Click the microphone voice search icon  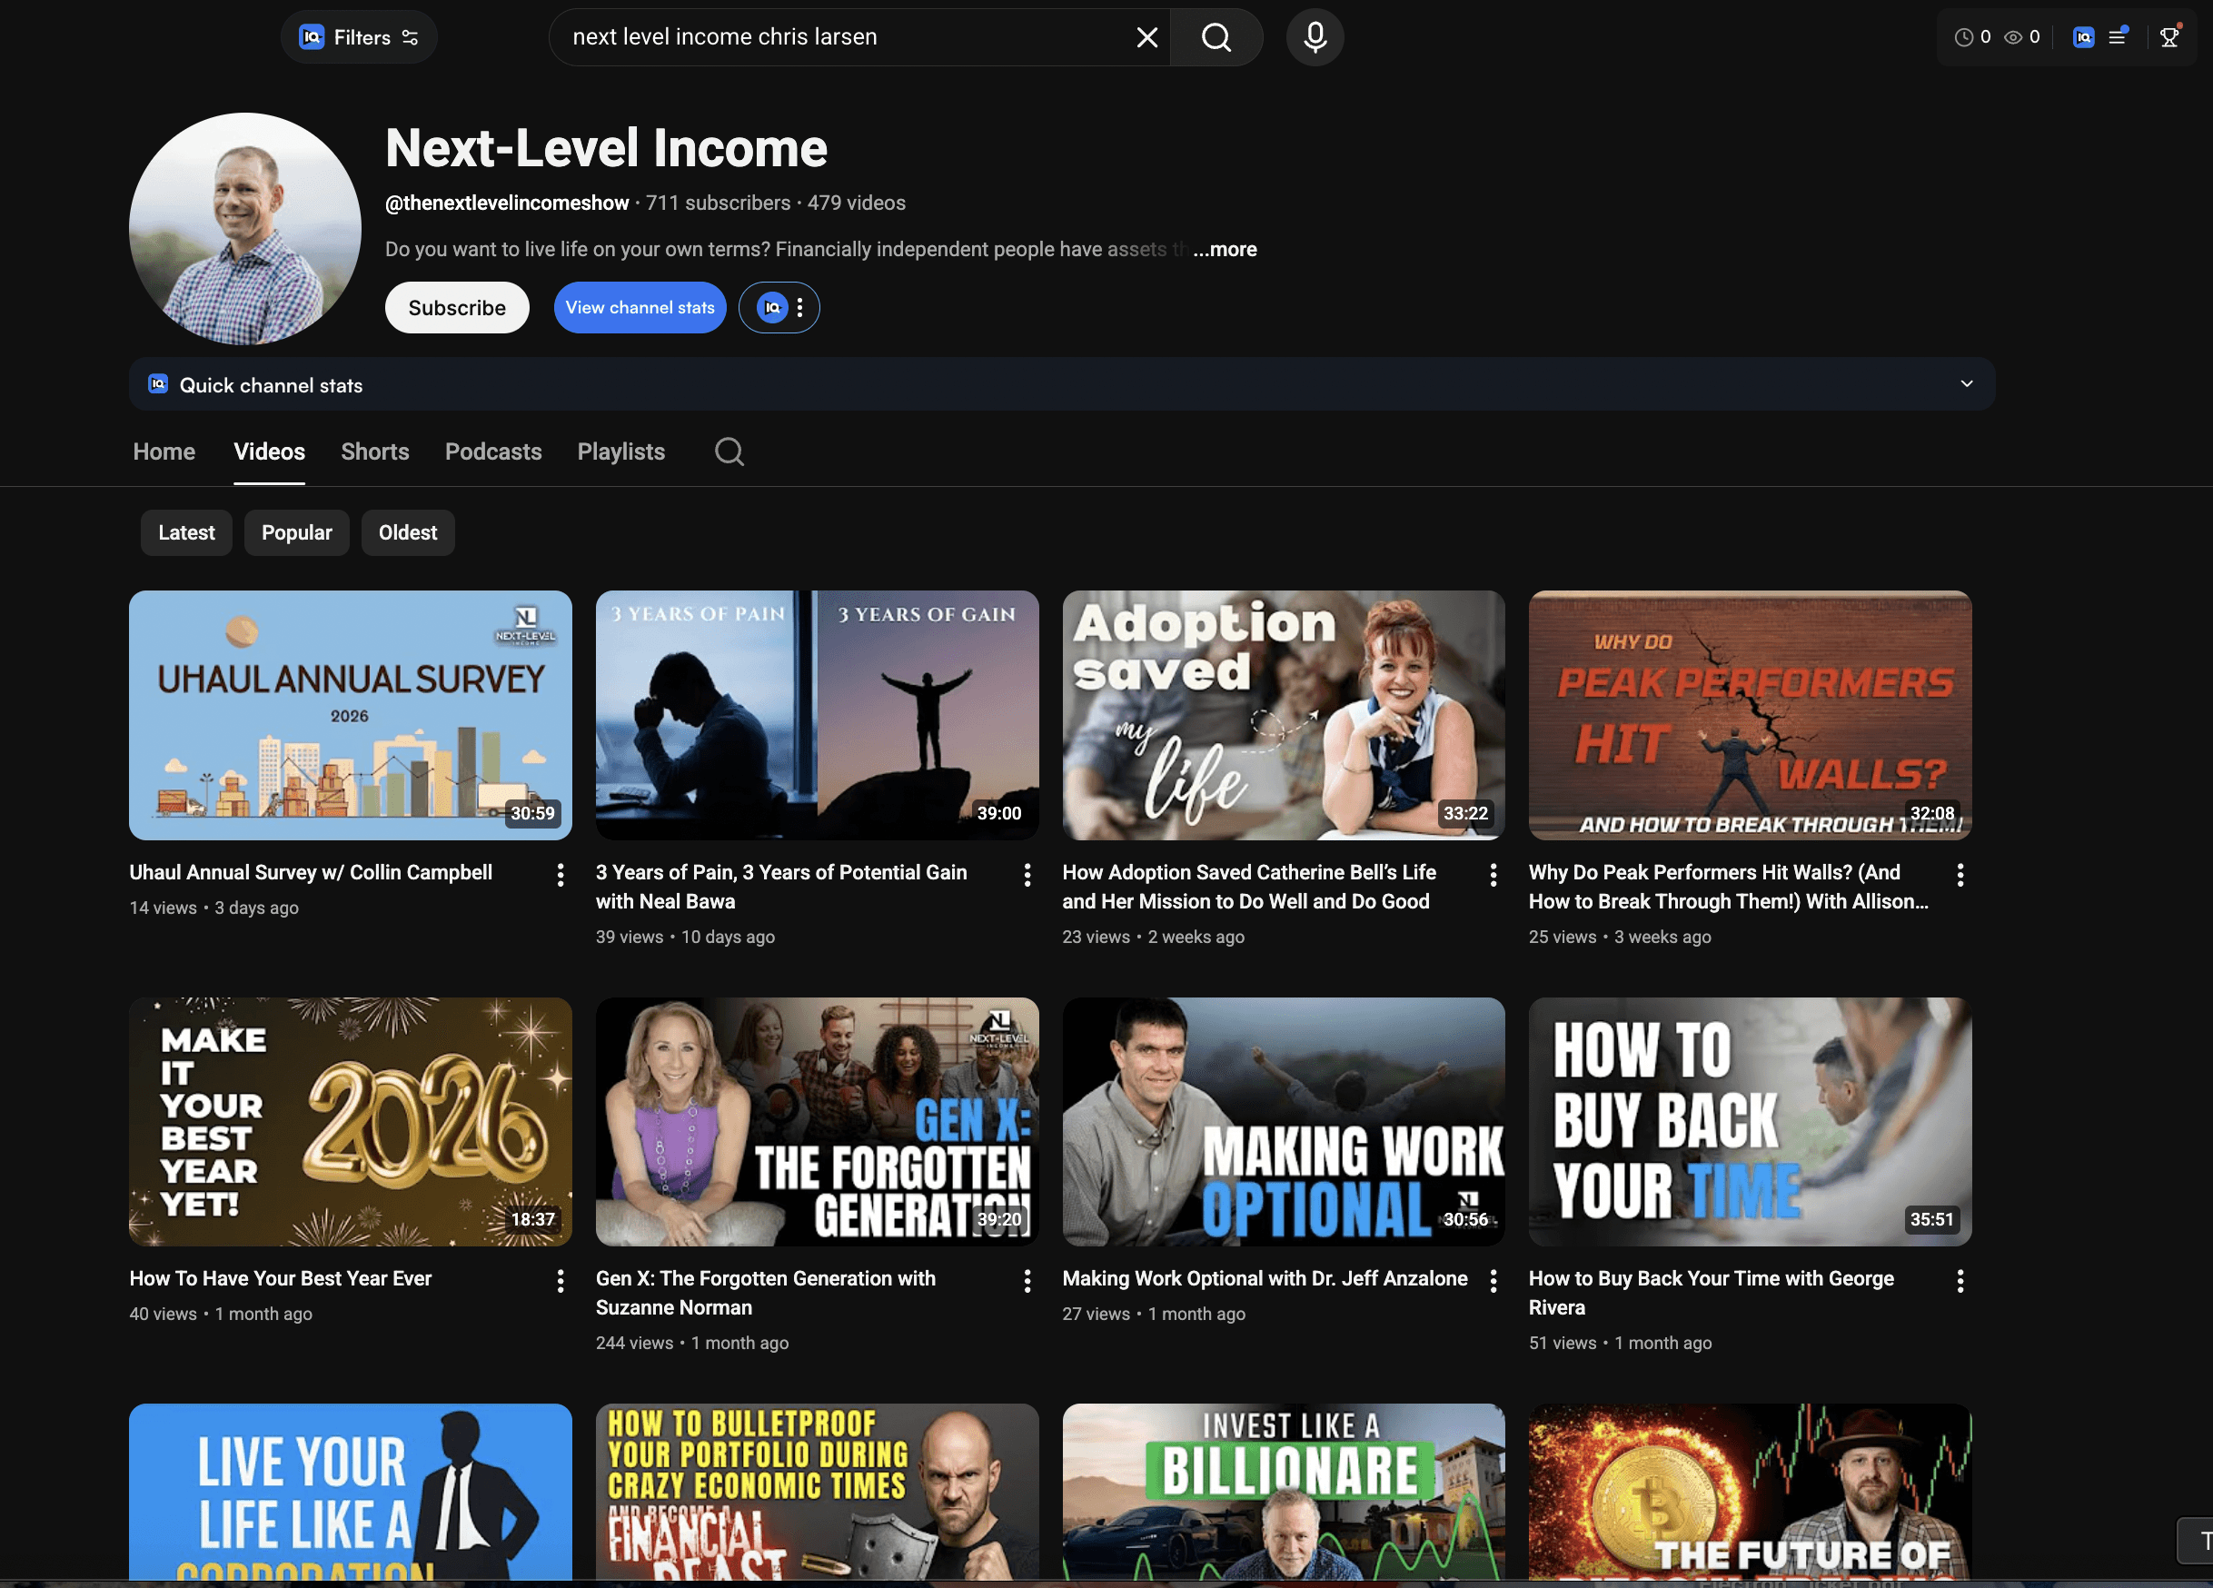point(1315,37)
